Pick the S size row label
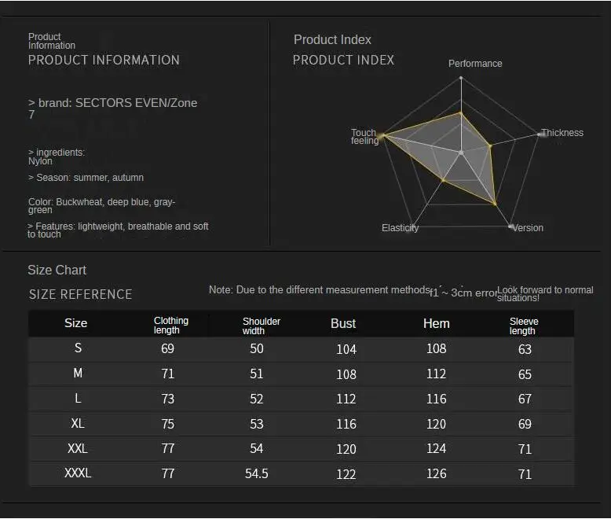 click(x=78, y=348)
